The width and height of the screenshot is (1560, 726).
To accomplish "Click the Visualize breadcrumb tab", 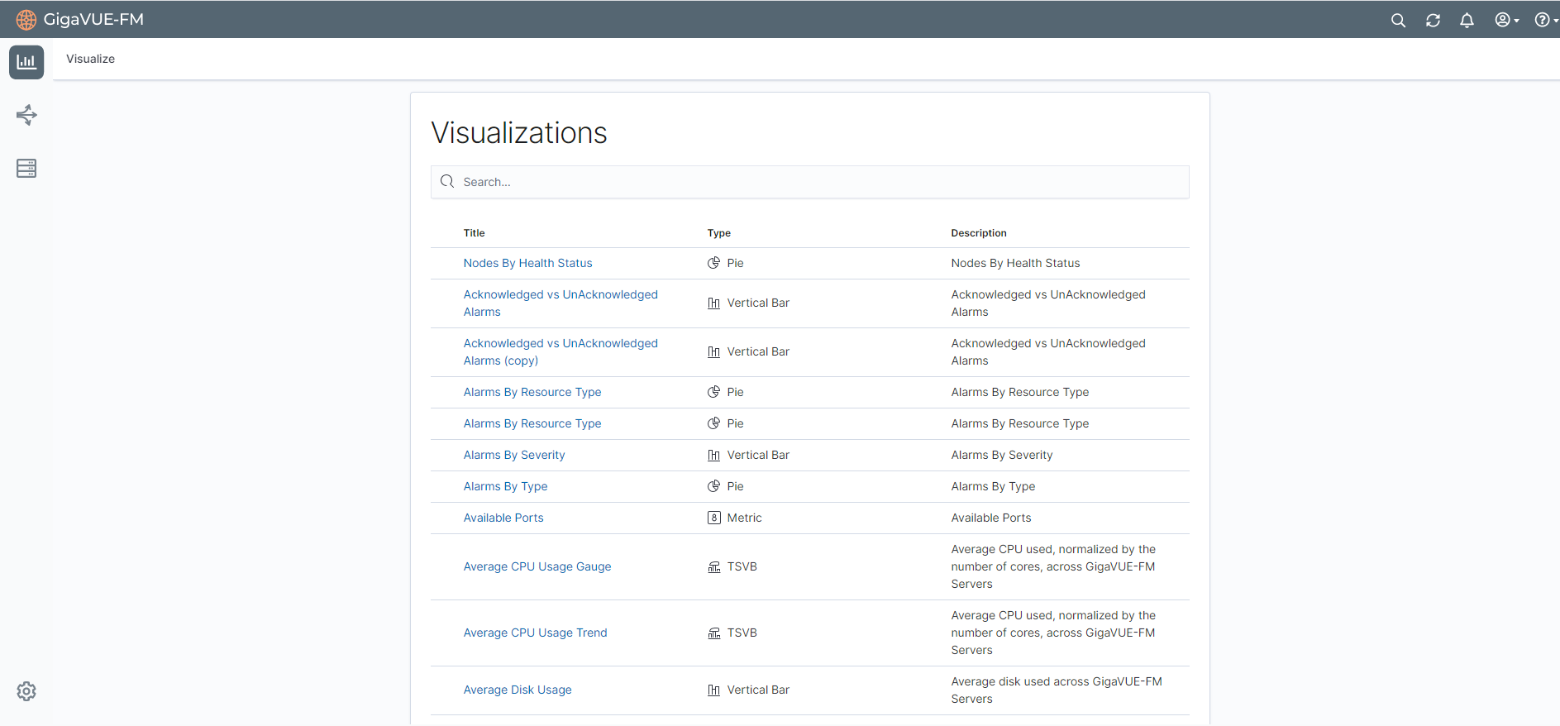I will 91,59.
